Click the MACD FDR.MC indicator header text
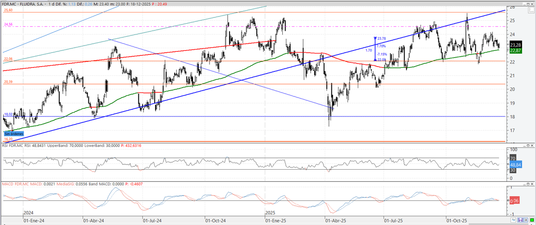Screen dimensions: 536x225 coord(14,184)
